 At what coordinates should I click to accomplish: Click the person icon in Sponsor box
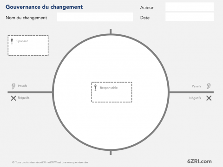click(x=12, y=41)
